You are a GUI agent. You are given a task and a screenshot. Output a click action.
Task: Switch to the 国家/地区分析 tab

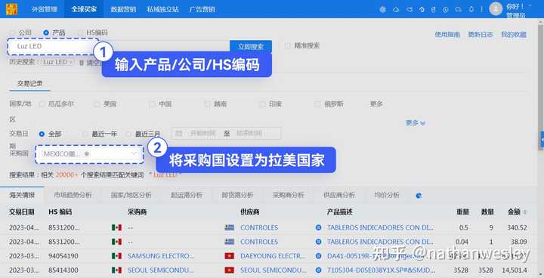[131, 195]
